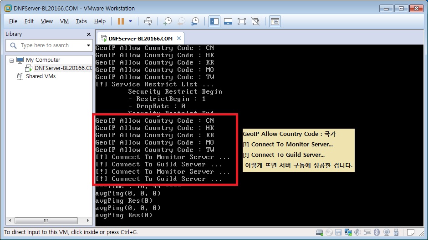Open the library search filter dropdown arrow
Image resolution: width=428 pixels, height=240 pixels.
tap(88, 45)
